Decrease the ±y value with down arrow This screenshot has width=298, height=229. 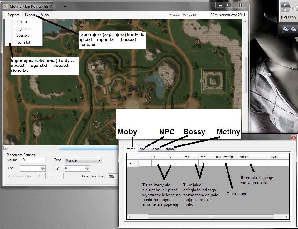pyautogui.click(x=87, y=170)
